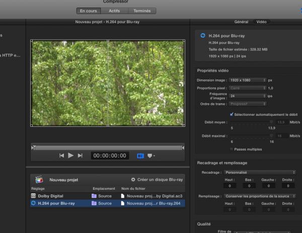
Task: Switch to the En cours tab
Action: (x=89, y=11)
